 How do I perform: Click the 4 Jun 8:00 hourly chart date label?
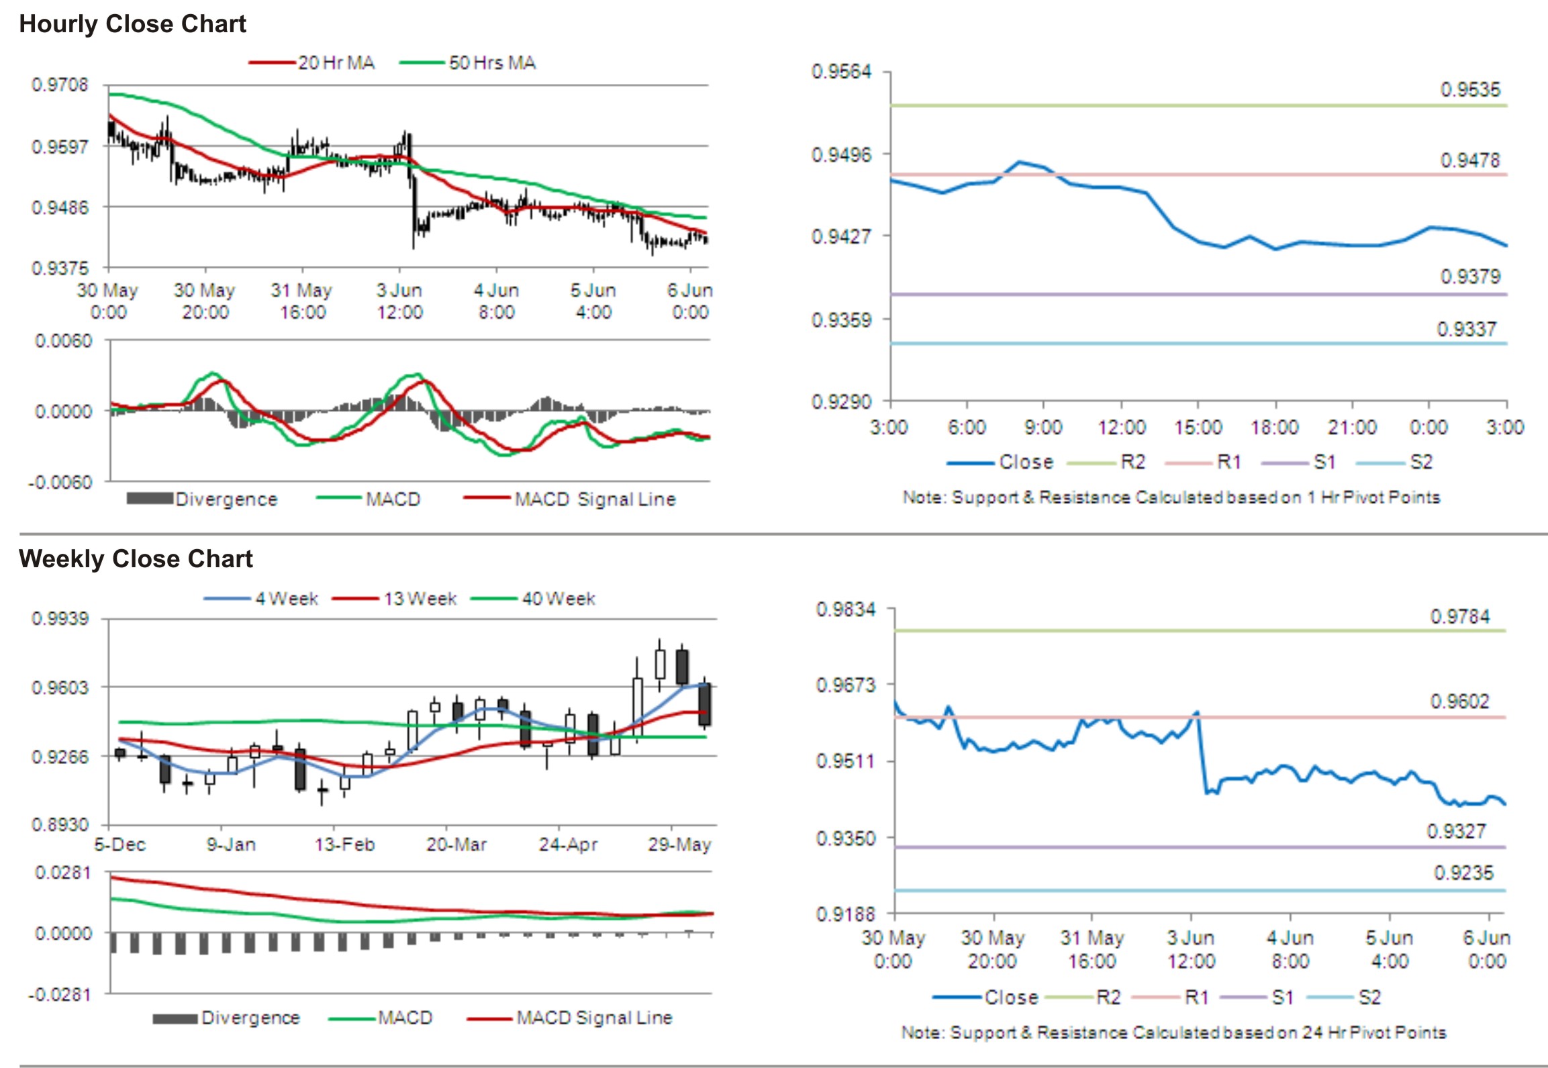[496, 301]
